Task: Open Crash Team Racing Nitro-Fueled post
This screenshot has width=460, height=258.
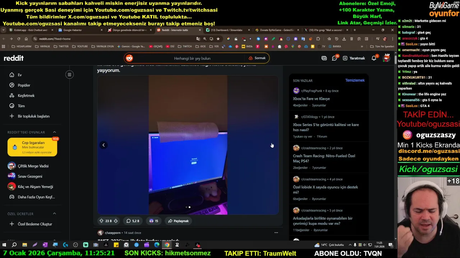Action: [x=324, y=158]
